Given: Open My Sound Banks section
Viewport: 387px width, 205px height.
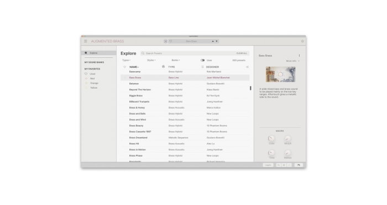Looking at the screenshot, I should [x=95, y=62].
